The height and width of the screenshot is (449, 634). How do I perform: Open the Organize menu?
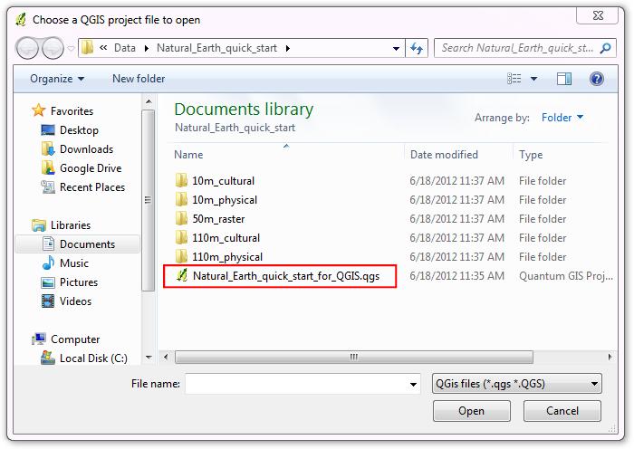[x=57, y=79]
